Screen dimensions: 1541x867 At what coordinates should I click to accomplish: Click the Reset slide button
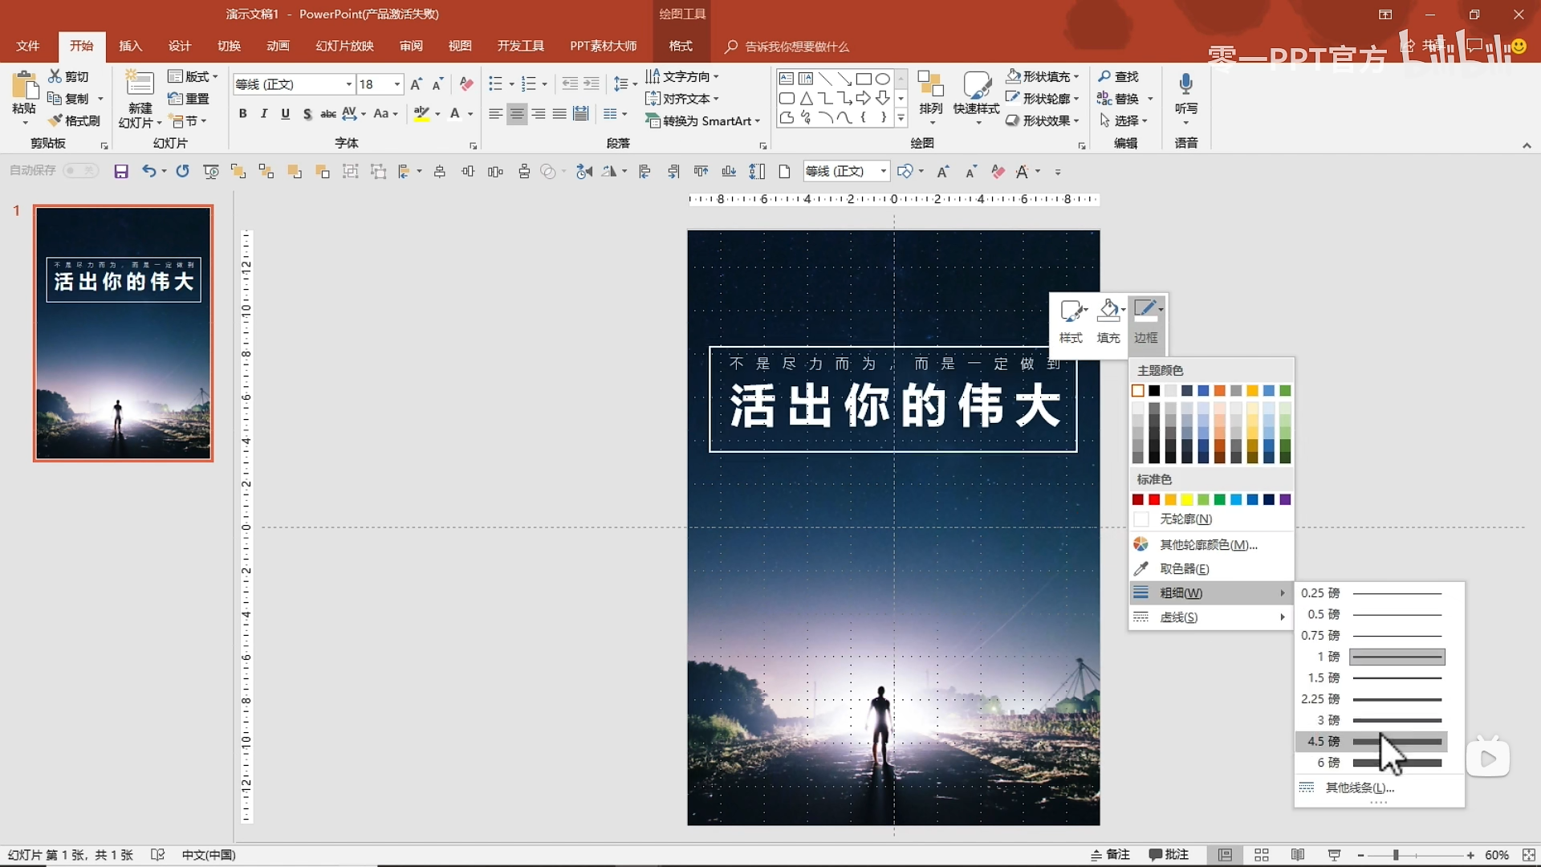[189, 98]
